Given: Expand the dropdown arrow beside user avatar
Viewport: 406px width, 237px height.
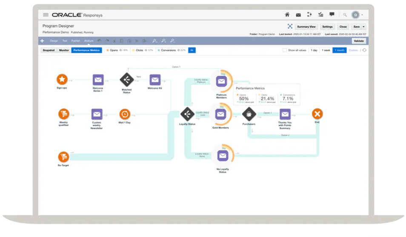Looking at the screenshot, I should point(362,15).
